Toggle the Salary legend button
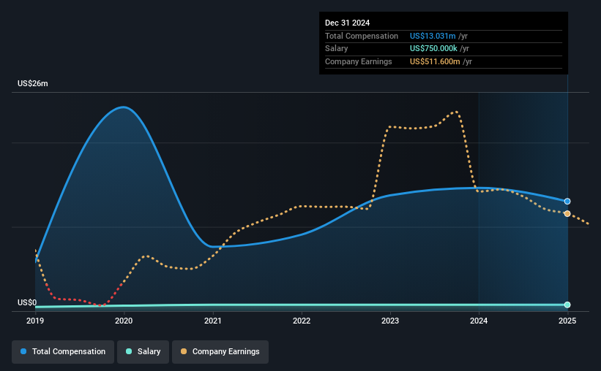This screenshot has width=601, height=371. 143,352
